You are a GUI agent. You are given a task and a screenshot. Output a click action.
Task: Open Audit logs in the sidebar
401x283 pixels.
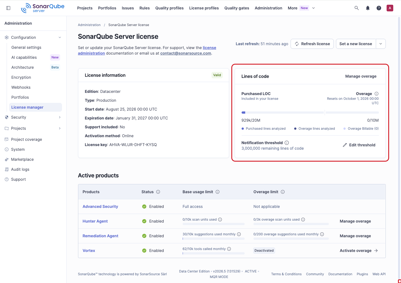click(20, 169)
